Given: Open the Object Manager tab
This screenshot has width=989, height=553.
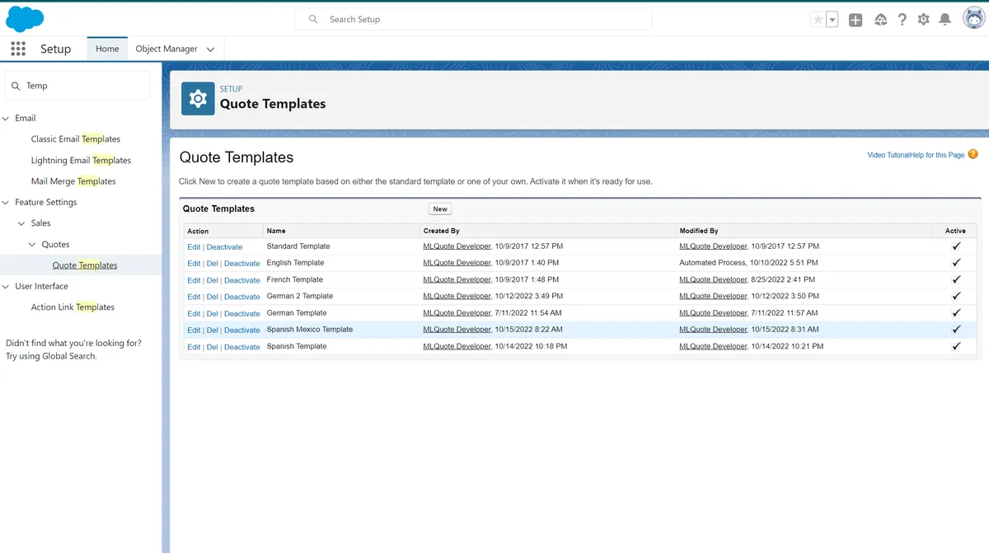Looking at the screenshot, I should click(x=166, y=49).
